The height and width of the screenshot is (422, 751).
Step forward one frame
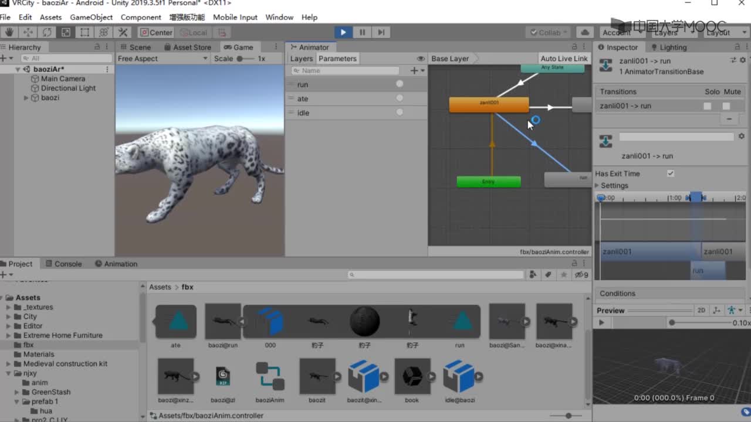[381, 32]
